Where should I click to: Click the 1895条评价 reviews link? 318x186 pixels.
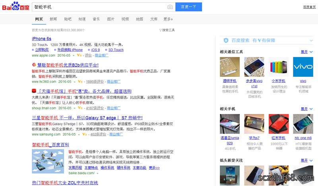tap(95, 82)
